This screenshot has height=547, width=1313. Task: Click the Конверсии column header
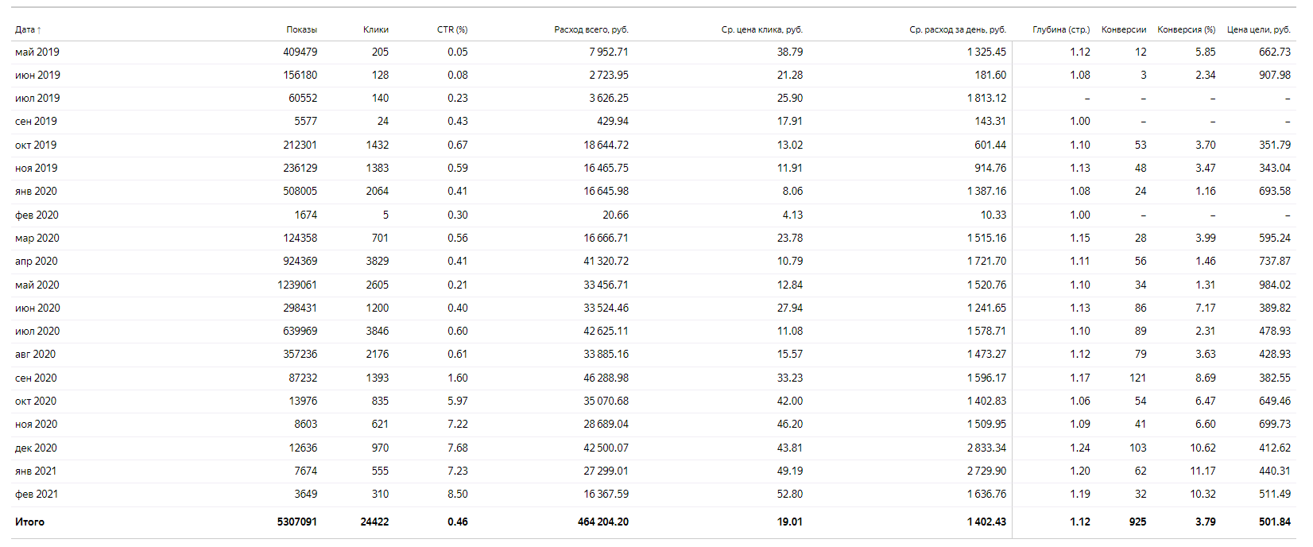[x=1123, y=30]
